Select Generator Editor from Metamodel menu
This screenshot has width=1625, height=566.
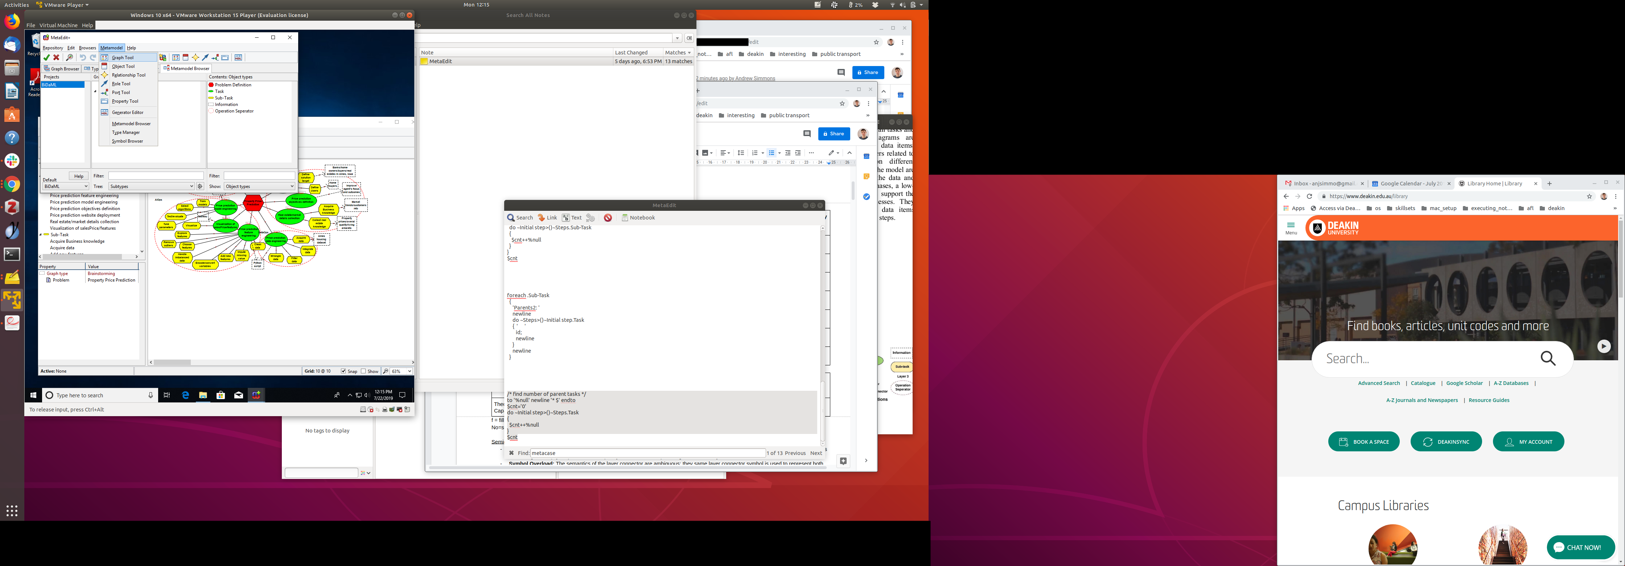click(x=127, y=112)
